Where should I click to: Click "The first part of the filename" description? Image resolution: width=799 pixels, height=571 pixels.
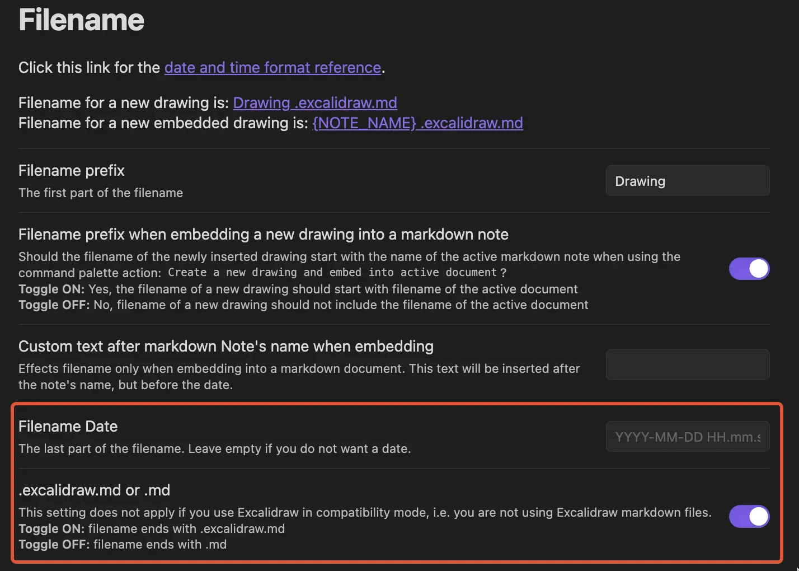click(101, 193)
